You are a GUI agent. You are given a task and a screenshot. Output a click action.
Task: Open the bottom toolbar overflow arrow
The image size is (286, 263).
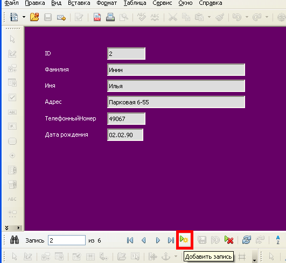pyautogui.click(x=254, y=260)
